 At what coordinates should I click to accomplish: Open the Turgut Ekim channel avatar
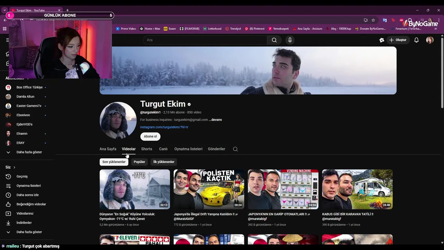[x=118, y=120]
